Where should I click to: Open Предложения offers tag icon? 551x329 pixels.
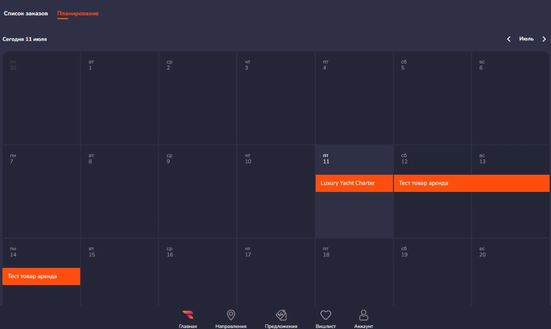[x=281, y=315]
